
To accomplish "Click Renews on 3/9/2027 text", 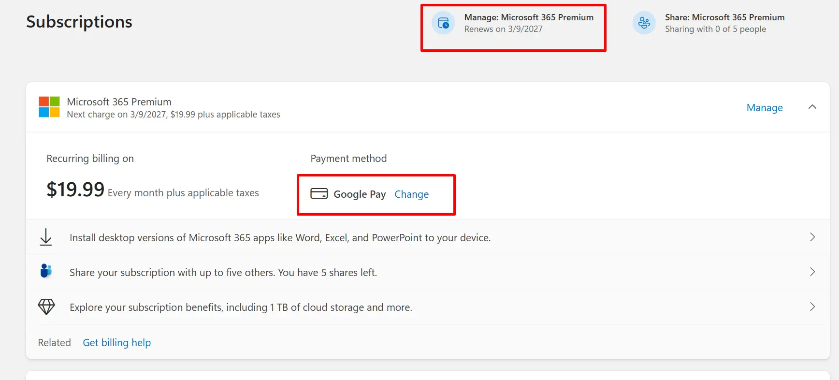I will click(504, 29).
